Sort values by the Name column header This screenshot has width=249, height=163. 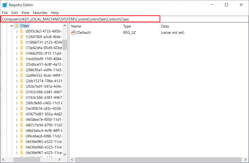[96, 26]
